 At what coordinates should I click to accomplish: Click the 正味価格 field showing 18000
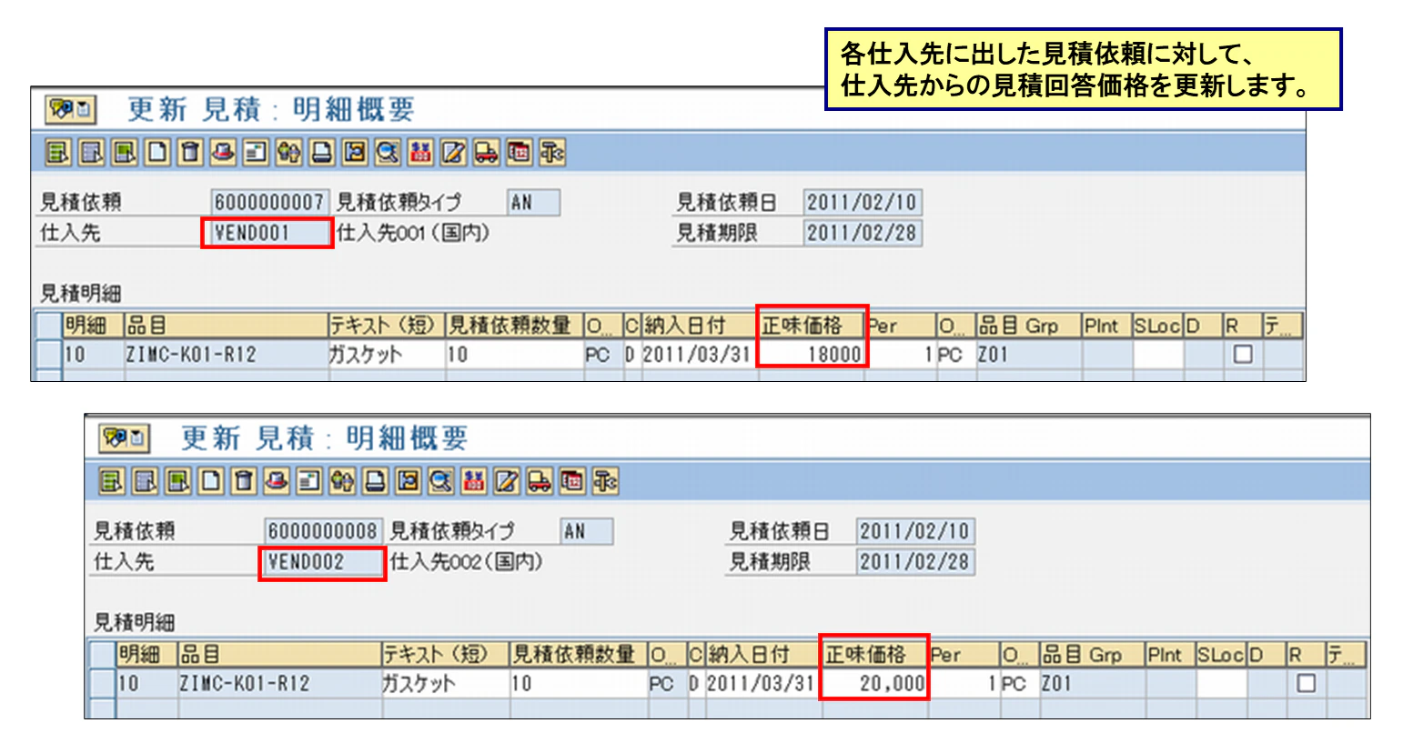(812, 355)
